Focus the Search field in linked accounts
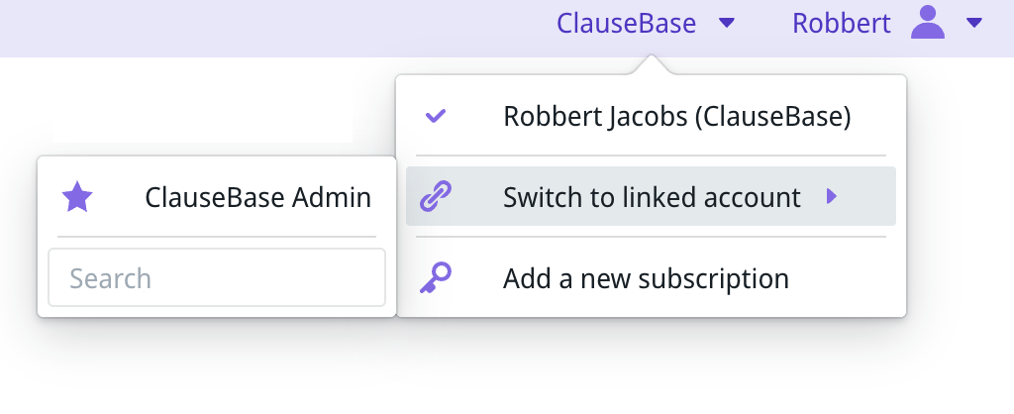 click(x=216, y=277)
